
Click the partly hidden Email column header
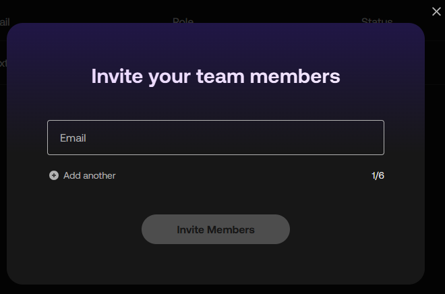point(4,22)
